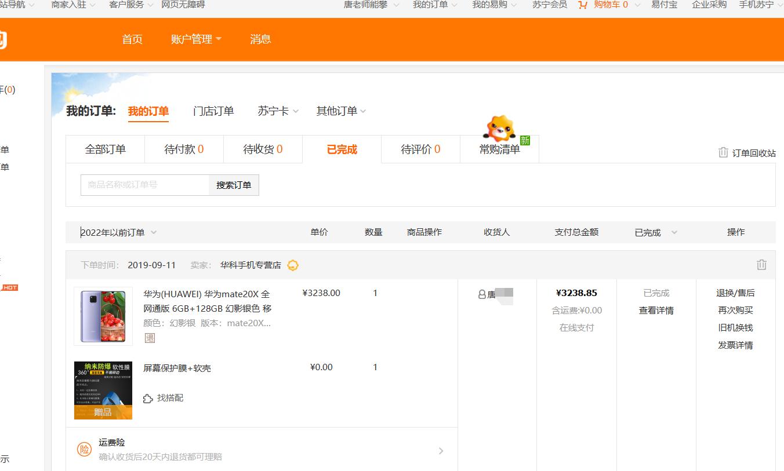Click the 搜索订单 search button
The image size is (784, 471).
[233, 185]
